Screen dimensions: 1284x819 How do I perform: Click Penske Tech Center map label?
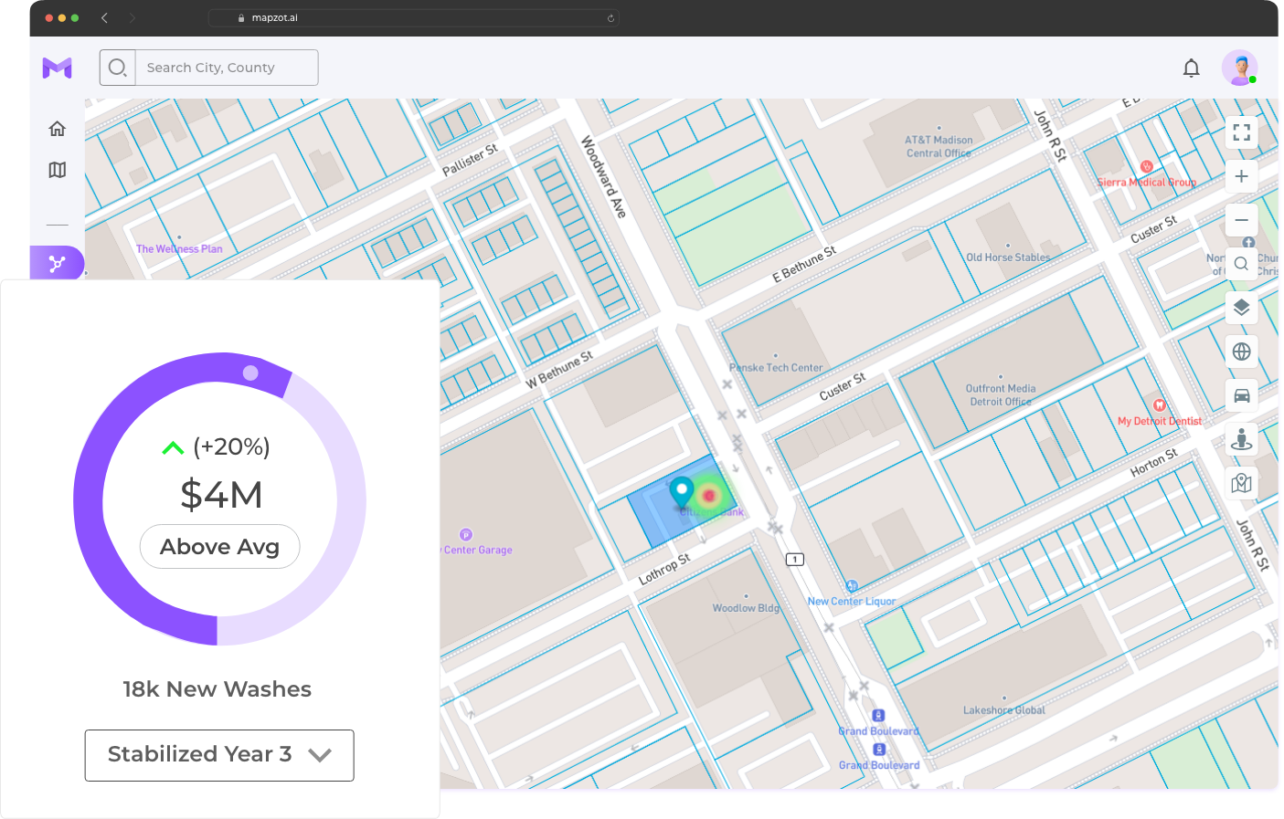776,368
